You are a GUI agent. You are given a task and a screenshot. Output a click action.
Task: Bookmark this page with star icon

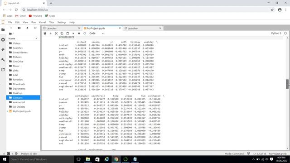(x=272, y=10)
